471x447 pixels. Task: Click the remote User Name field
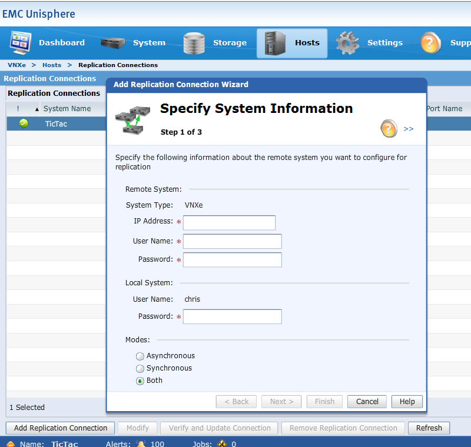tap(232, 242)
